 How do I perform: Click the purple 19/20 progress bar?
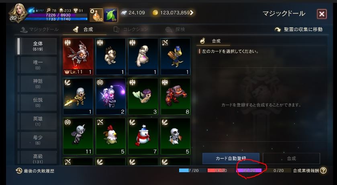pos(249,171)
